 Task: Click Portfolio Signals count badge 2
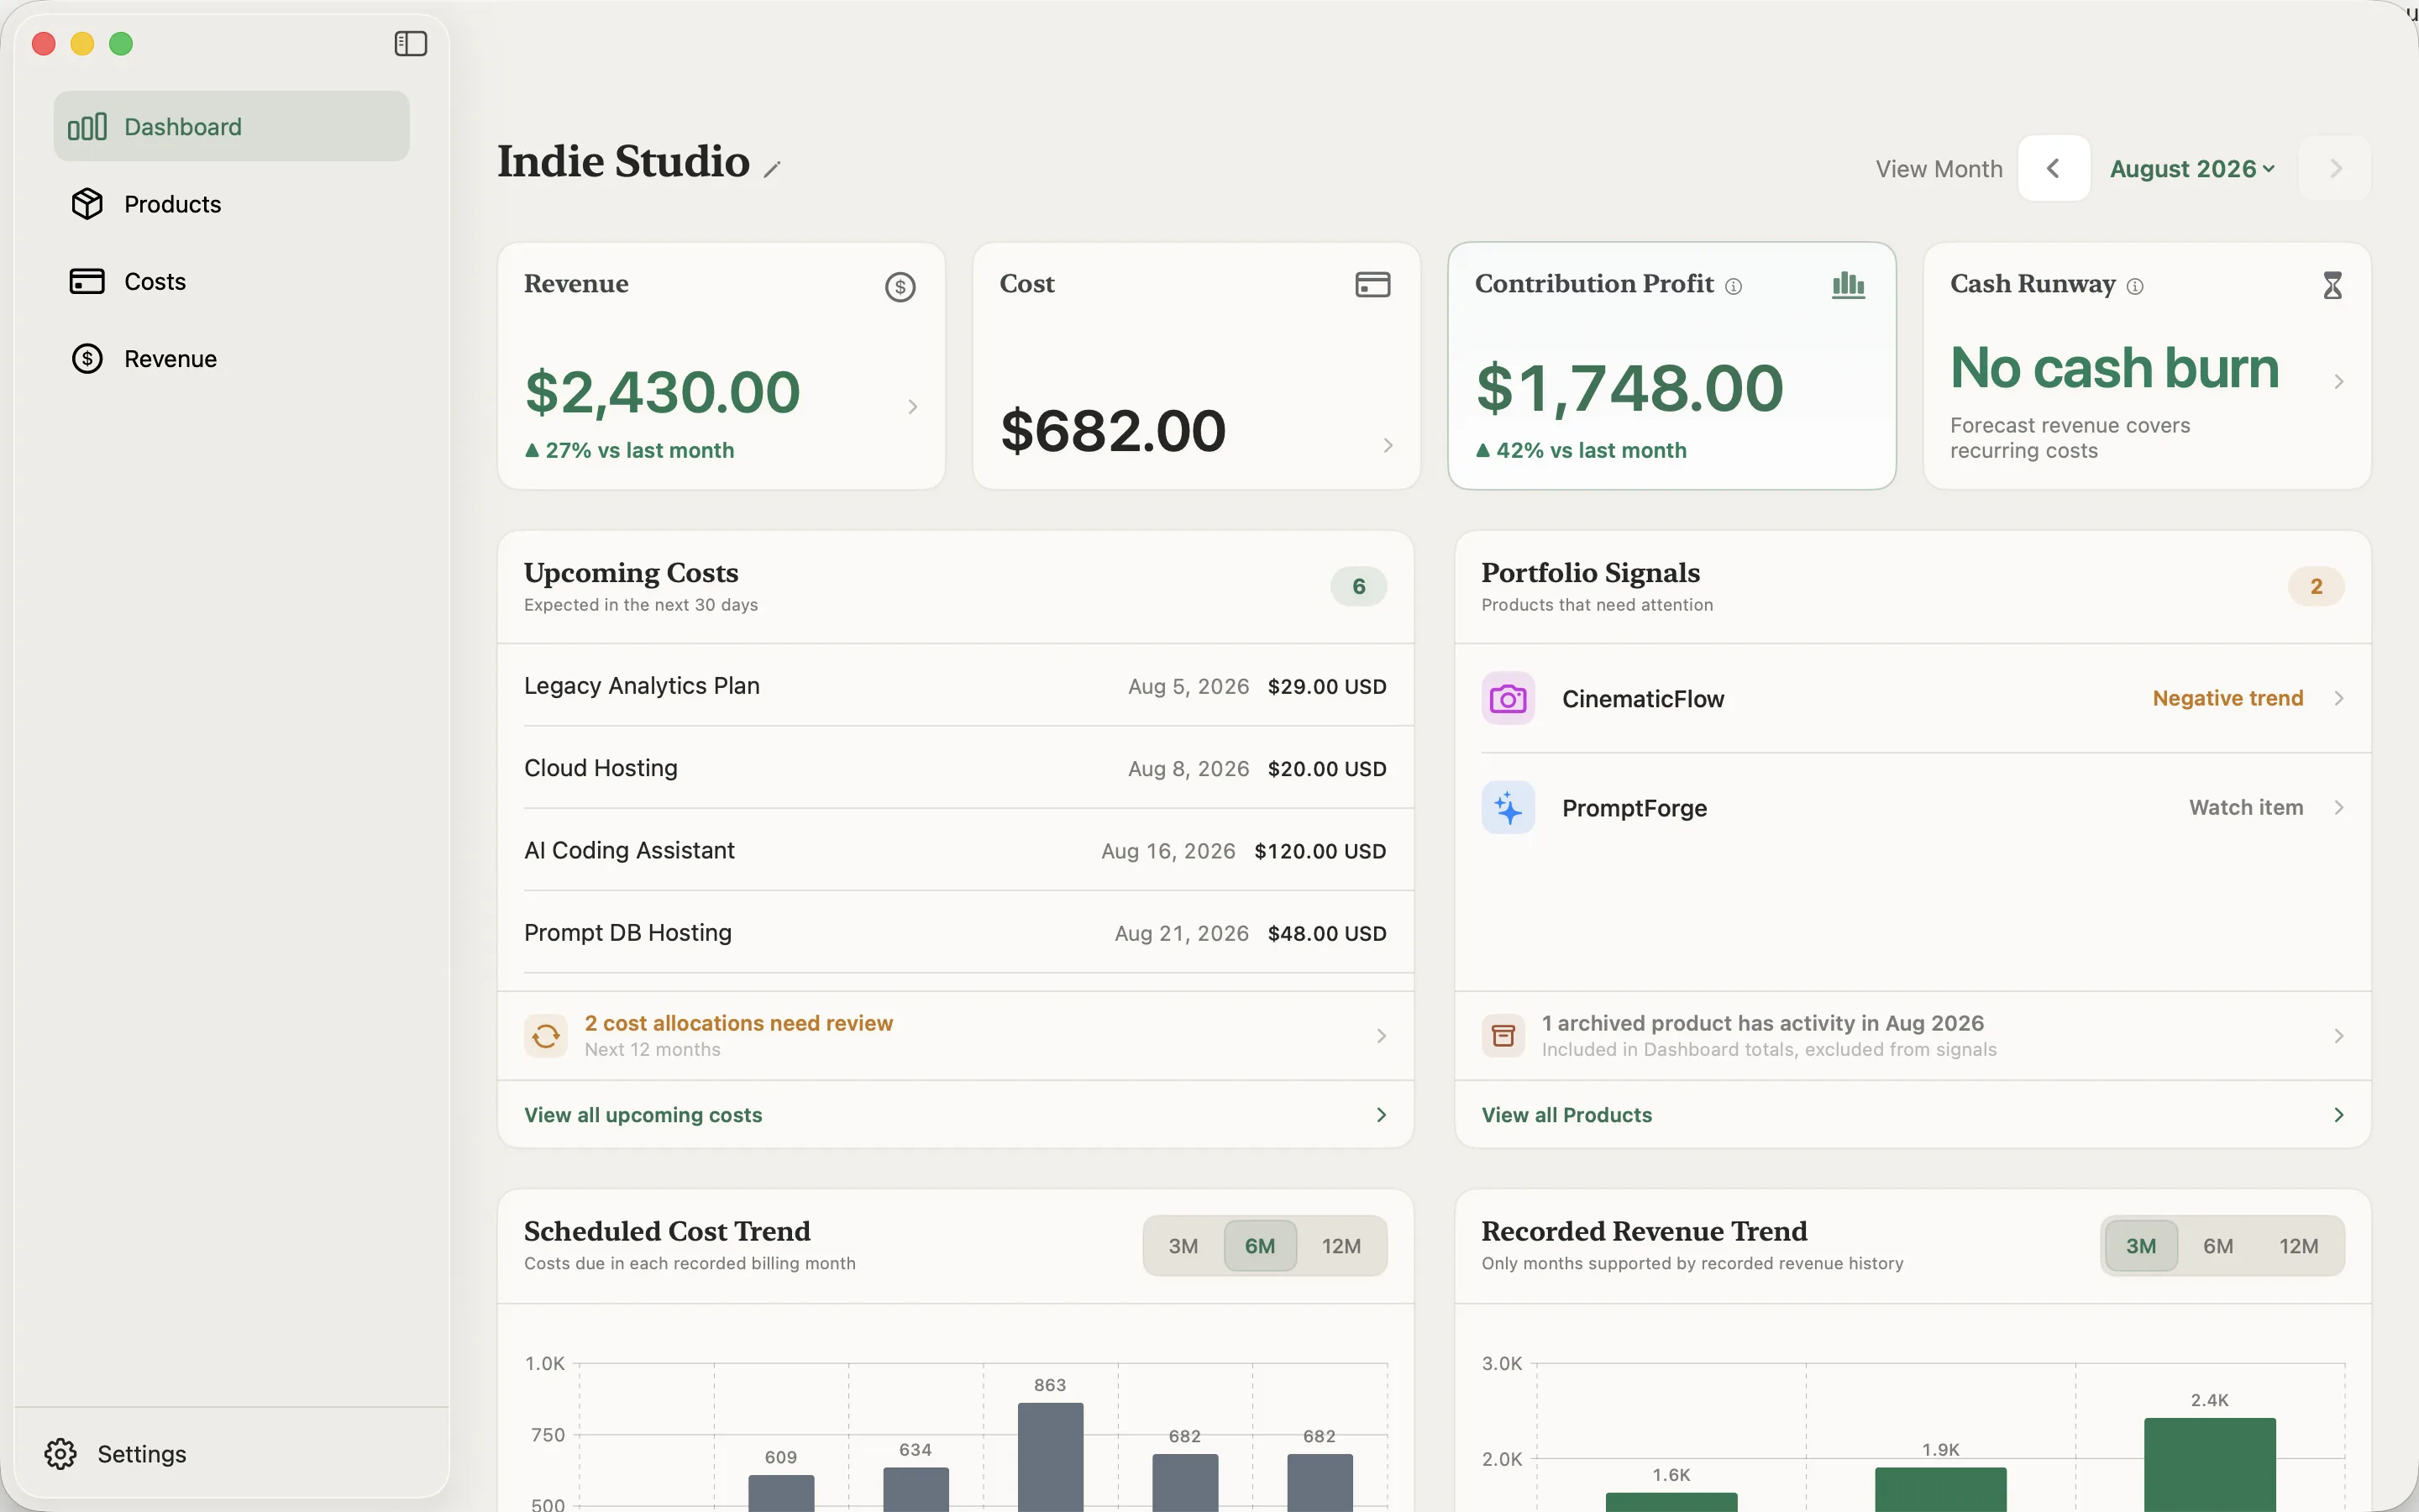(2316, 586)
